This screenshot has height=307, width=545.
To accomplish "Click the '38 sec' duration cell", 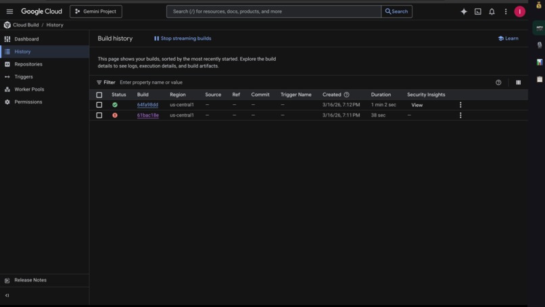I will point(378,115).
